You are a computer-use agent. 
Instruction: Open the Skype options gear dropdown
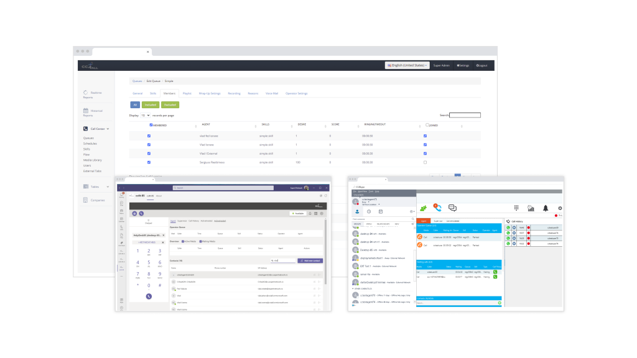[412, 211]
